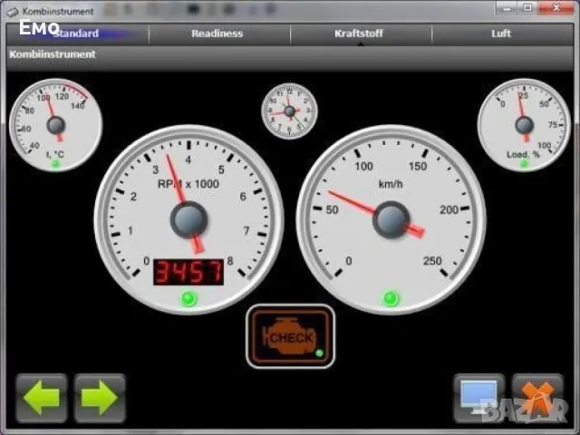Click the red digital 3457 RPM readout
The image size is (580, 435).
[188, 271]
